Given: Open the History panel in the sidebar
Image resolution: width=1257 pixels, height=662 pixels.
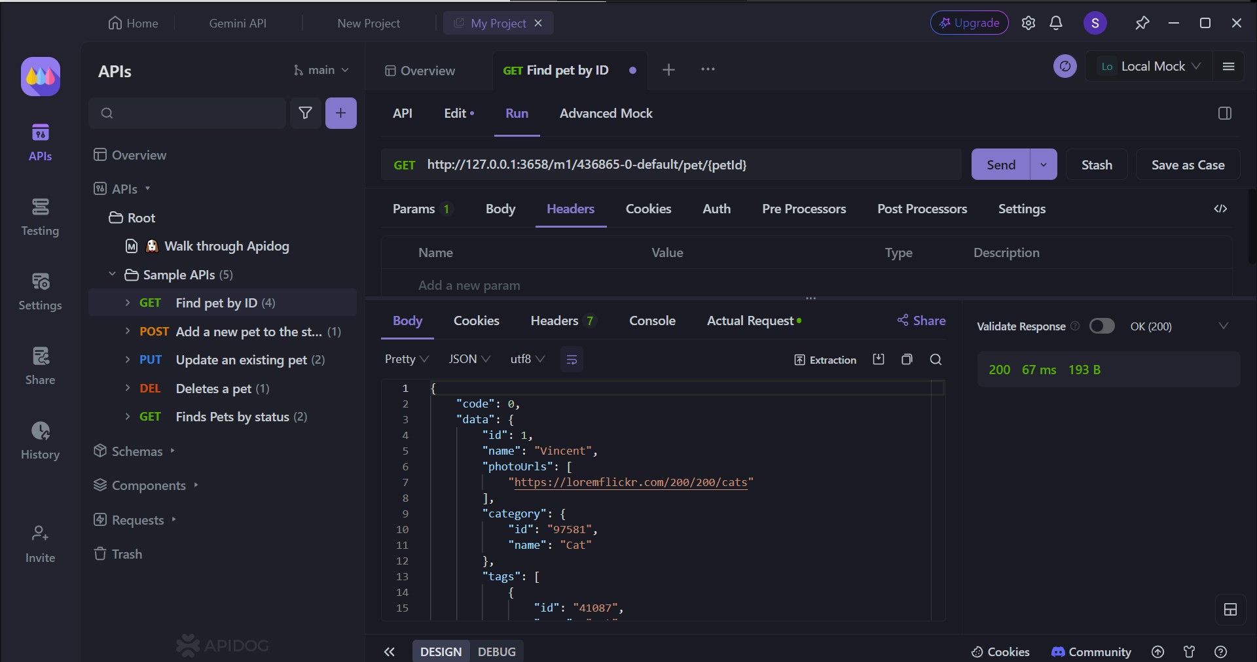Looking at the screenshot, I should (x=40, y=440).
